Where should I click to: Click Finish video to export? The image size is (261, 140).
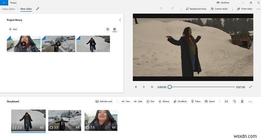[x=245, y=9]
